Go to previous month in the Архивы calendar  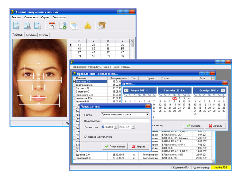(x=126, y=90)
